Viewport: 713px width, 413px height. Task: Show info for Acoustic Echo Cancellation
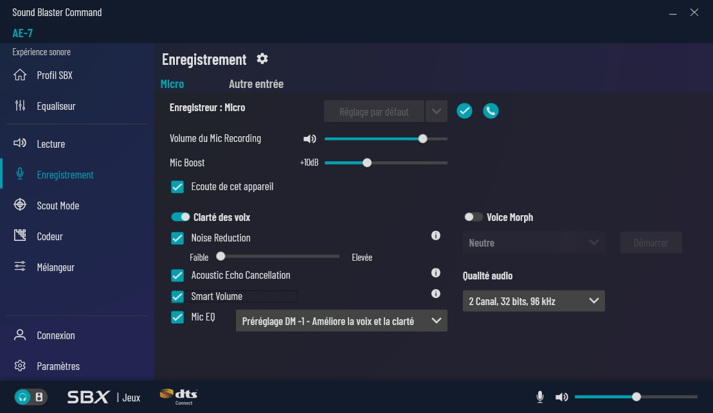[x=436, y=272]
